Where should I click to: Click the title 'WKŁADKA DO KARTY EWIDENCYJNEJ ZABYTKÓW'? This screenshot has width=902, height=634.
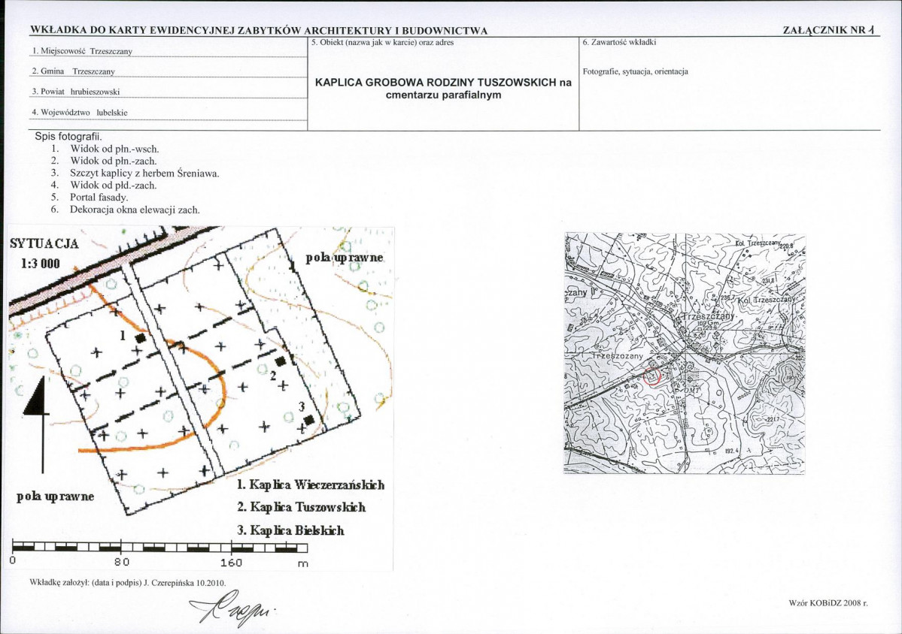tap(166, 31)
